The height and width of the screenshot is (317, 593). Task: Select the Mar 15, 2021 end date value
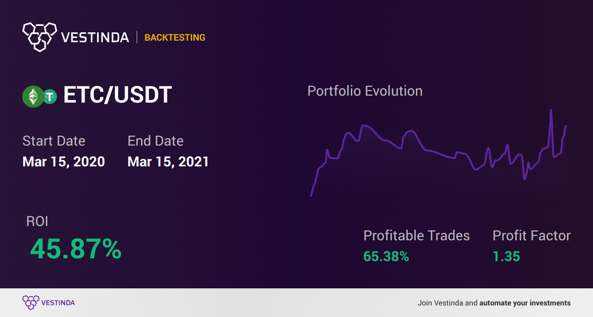[168, 162]
